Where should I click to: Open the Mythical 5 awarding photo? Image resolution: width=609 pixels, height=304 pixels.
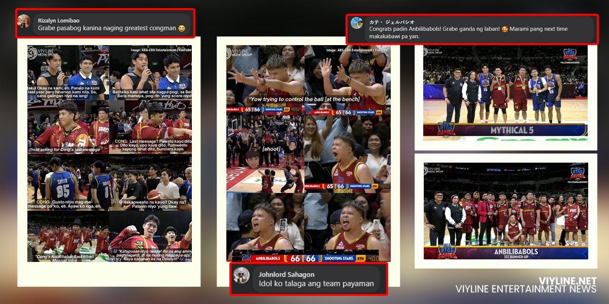tap(505, 93)
